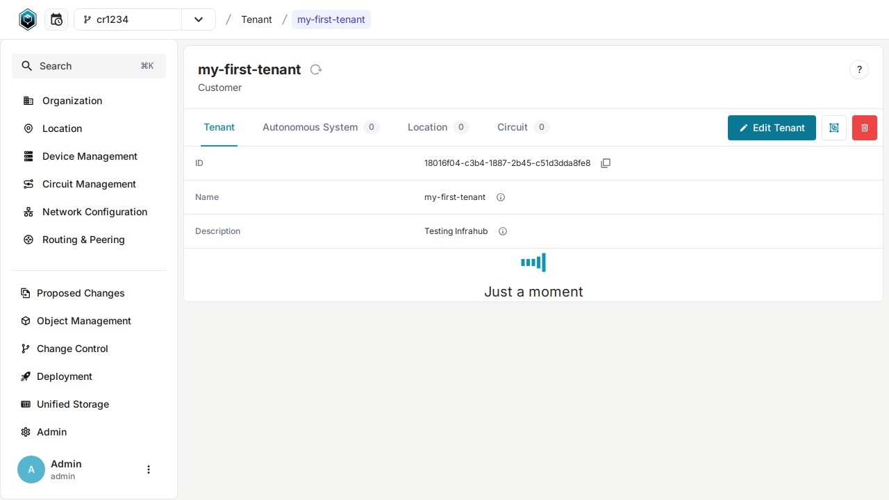Image resolution: width=889 pixels, height=500 pixels.
Task: Click the Routing & Peering sidebar icon
Action: click(28, 240)
